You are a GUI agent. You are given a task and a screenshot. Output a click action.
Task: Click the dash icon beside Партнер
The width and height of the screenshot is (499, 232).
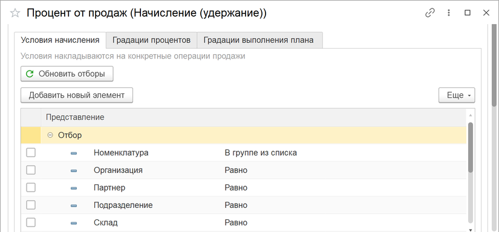[74, 188]
